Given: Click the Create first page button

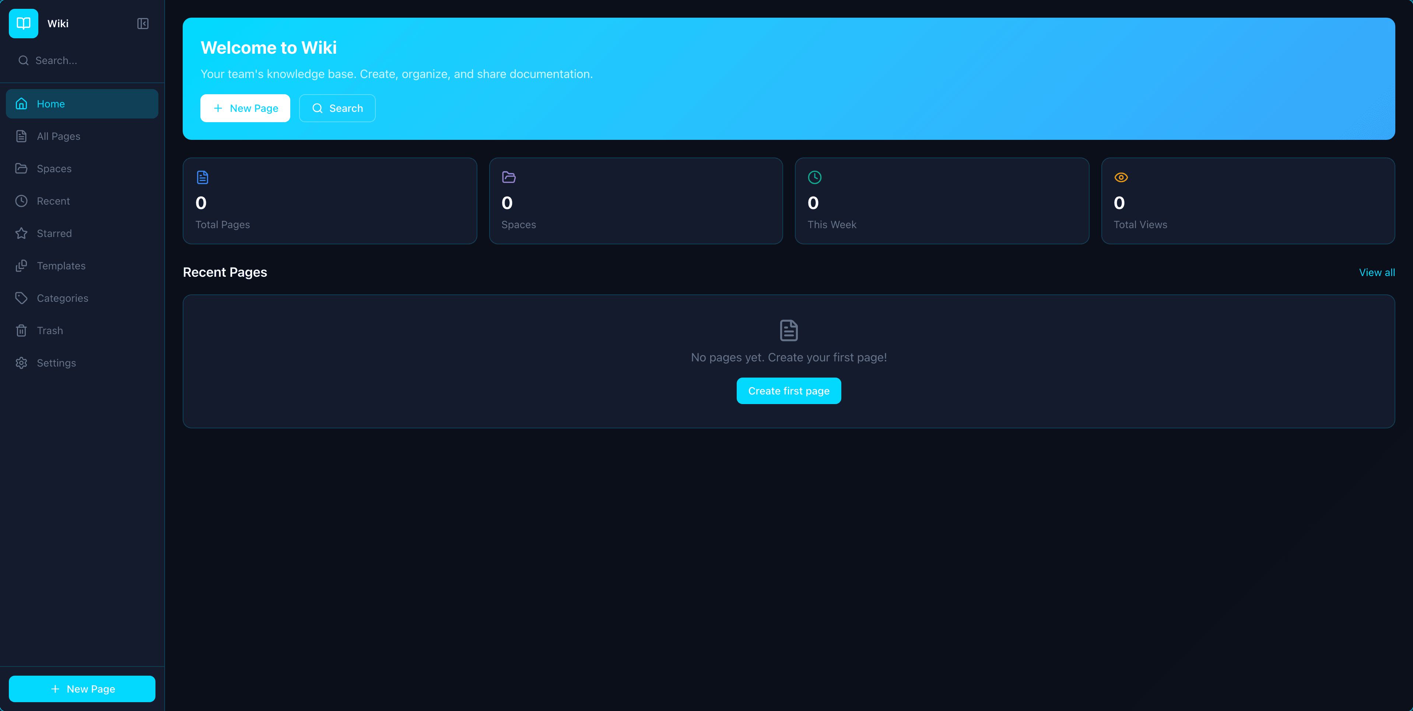Looking at the screenshot, I should (788, 390).
